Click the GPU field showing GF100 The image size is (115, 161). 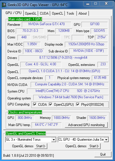point(95,24)
